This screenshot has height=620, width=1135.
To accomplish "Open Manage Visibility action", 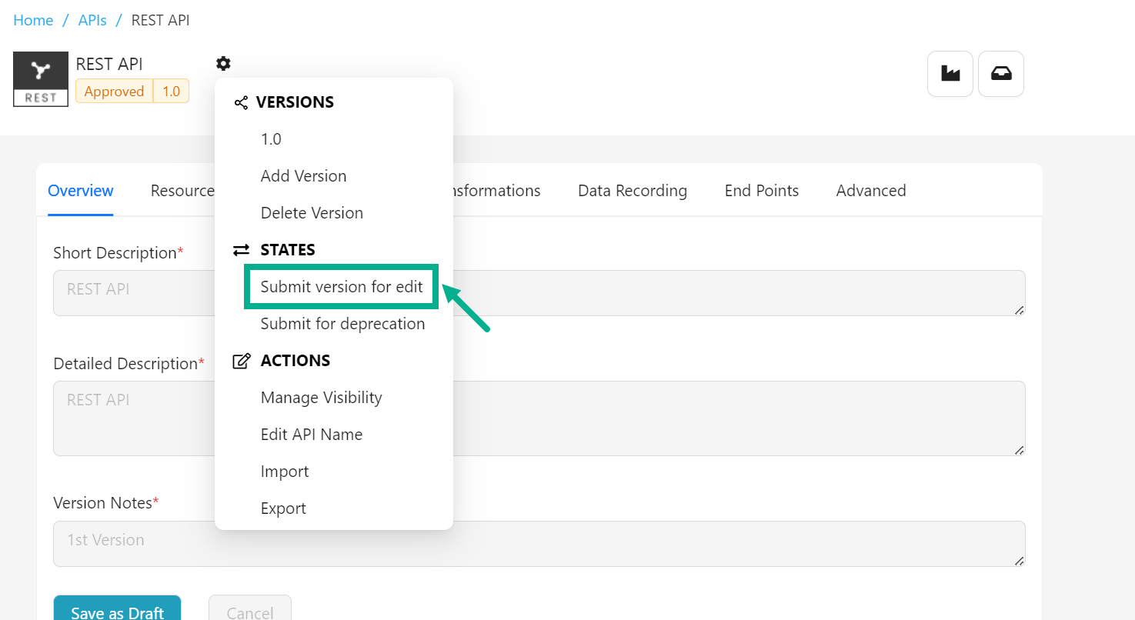I will tap(321, 398).
